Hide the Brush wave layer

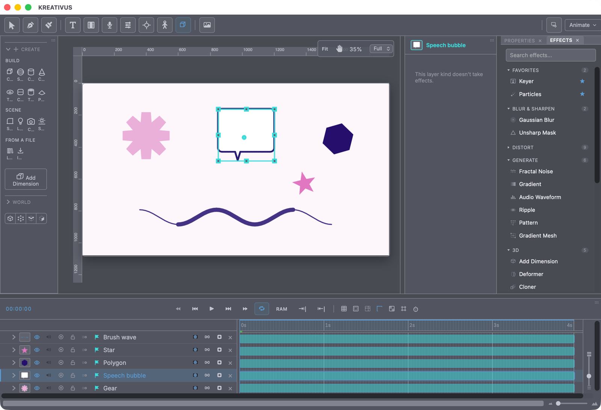pos(37,337)
